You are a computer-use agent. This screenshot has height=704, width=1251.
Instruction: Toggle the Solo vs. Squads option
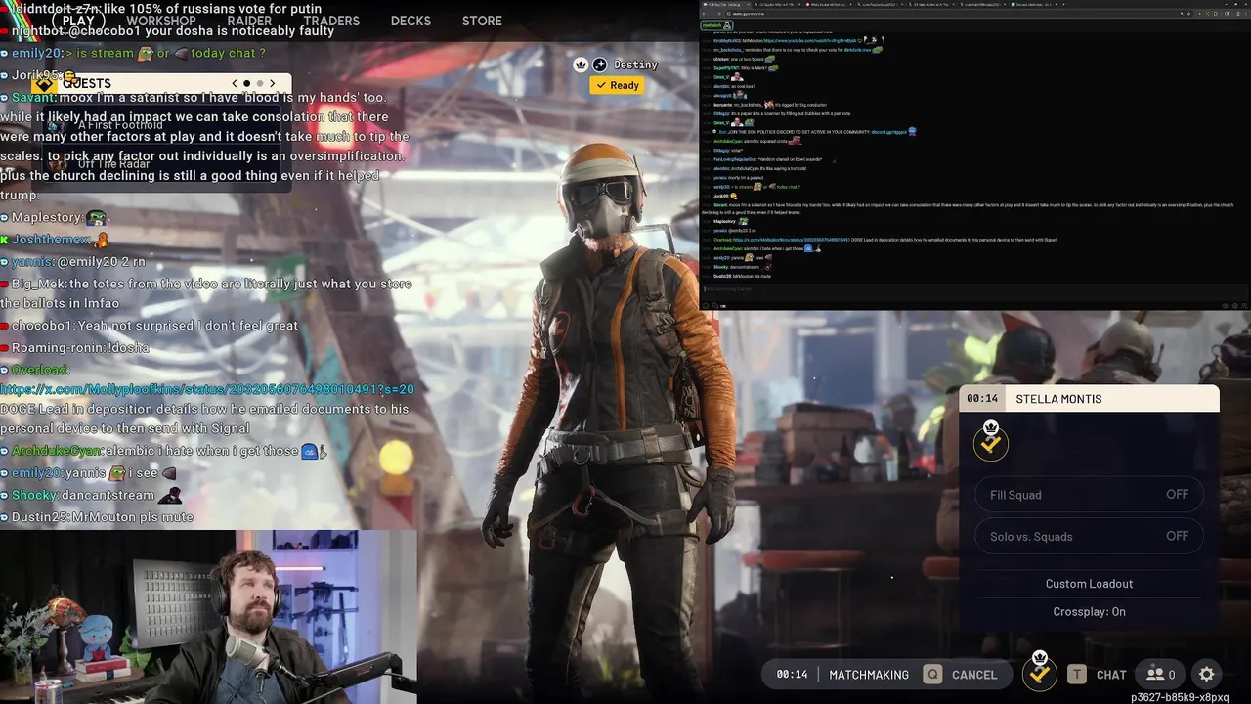click(x=1089, y=536)
